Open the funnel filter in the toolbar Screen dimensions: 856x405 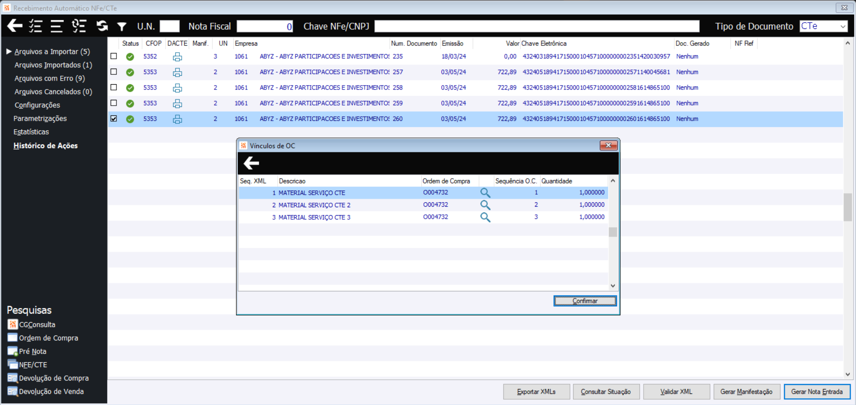pos(121,27)
